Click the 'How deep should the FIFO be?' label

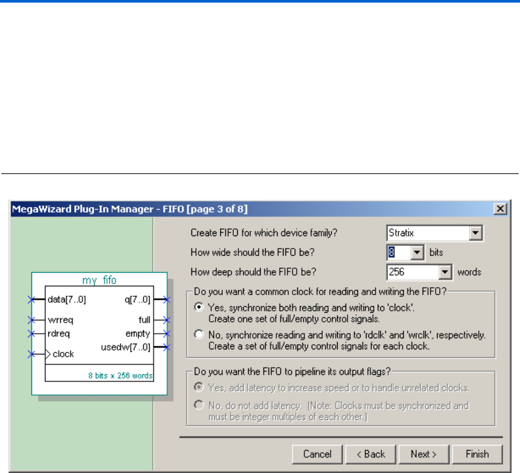click(x=253, y=272)
